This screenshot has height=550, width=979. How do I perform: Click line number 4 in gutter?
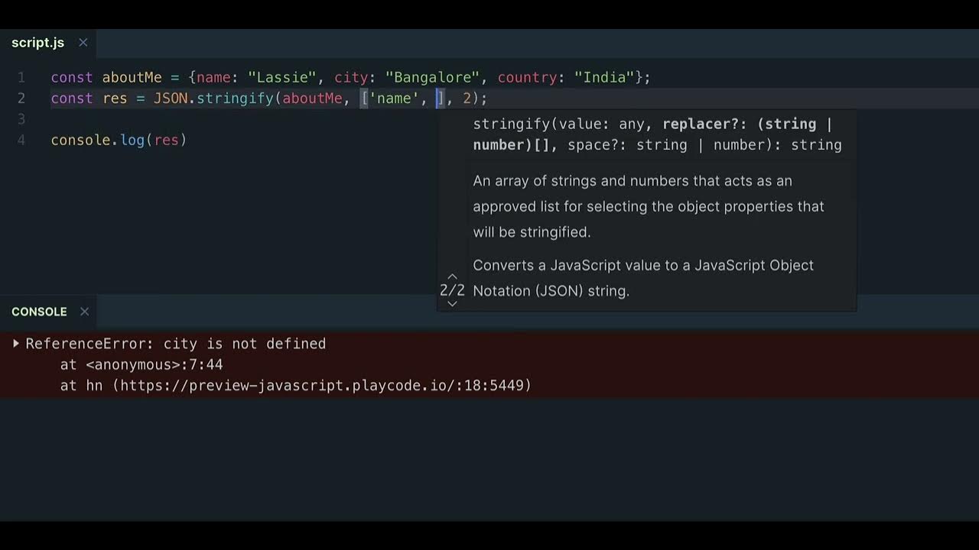click(21, 141)
